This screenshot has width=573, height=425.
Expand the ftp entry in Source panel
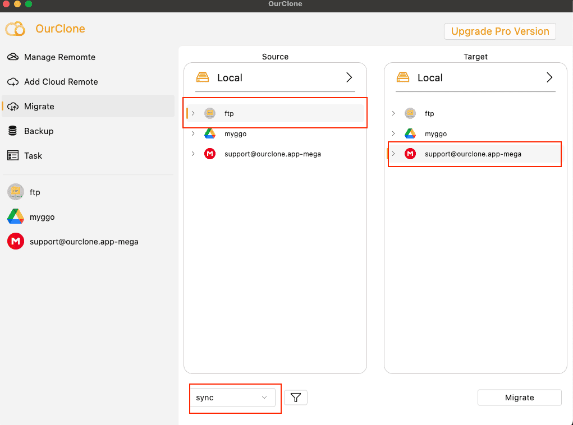coord(194,113)
